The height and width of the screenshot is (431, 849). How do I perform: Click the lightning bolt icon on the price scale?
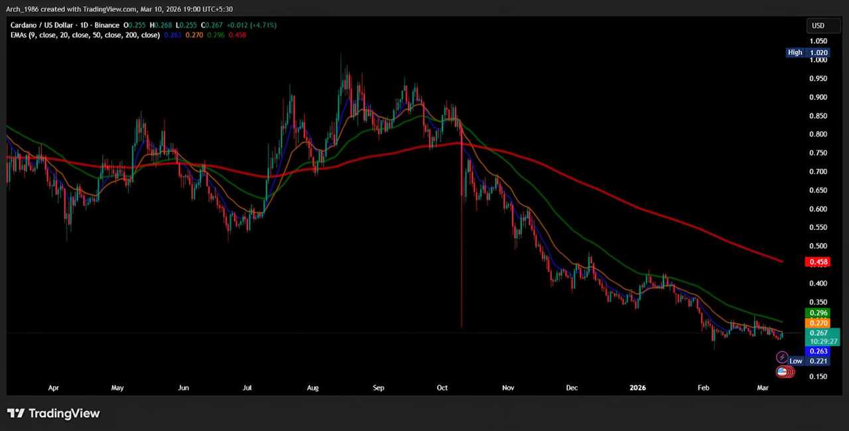[781, 357]
